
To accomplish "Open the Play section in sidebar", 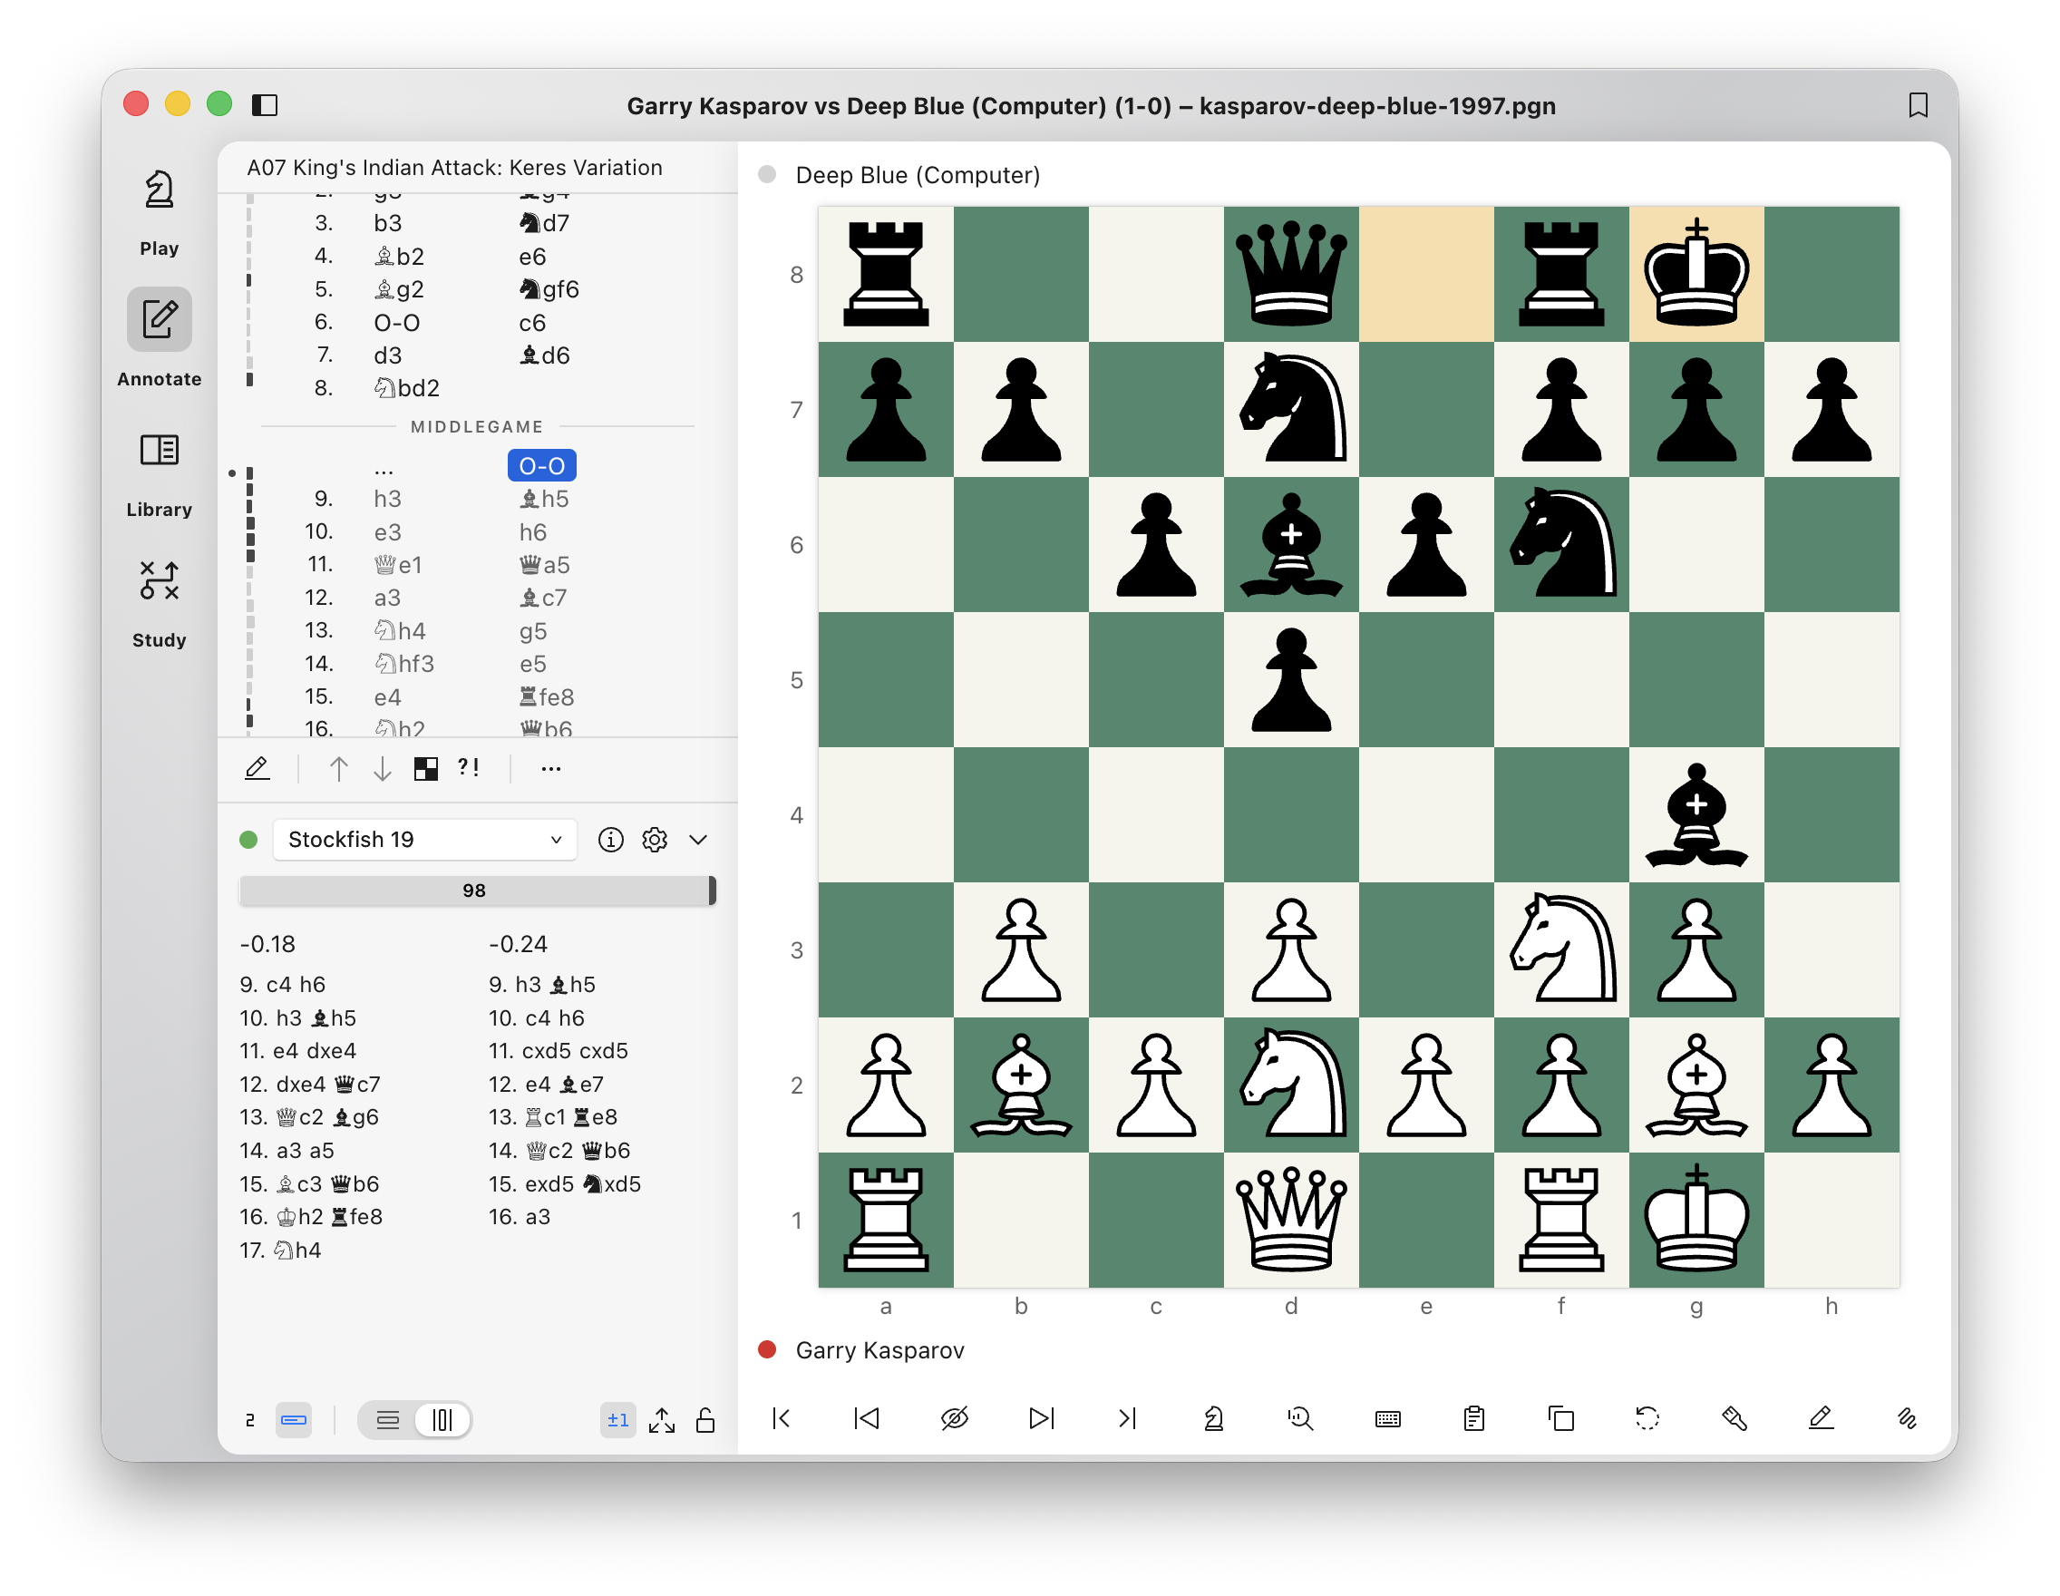I will 159,213.
